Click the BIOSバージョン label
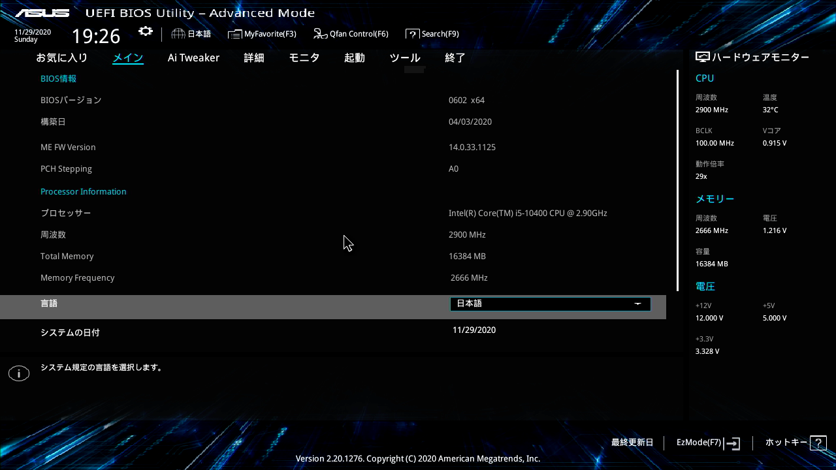The height and width of the screenshot is (470, 836). (x=71, y=101)
